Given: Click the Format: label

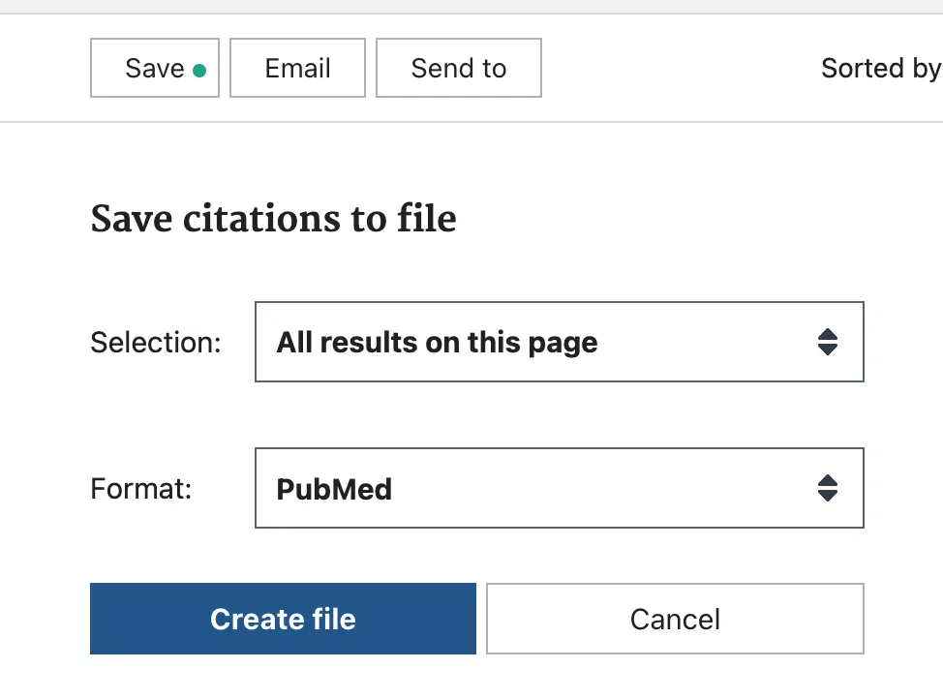Looking at the screenshot, I should 140,489.
